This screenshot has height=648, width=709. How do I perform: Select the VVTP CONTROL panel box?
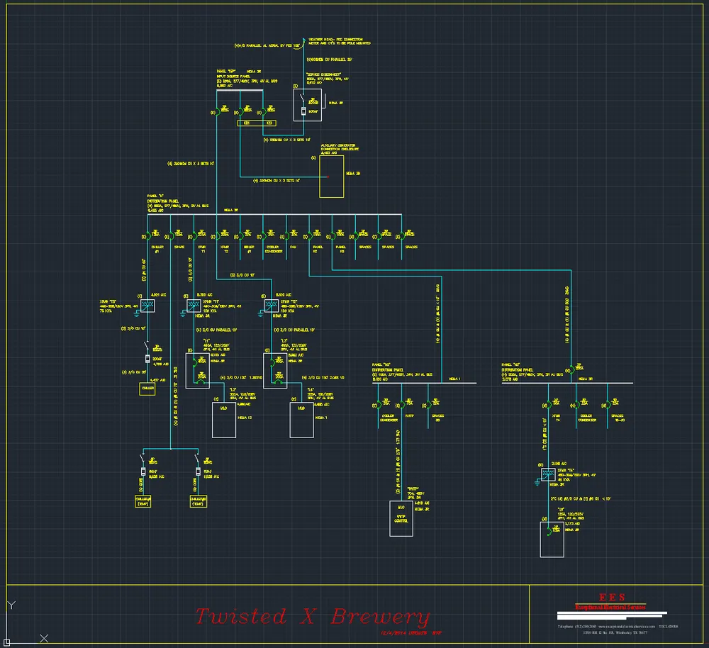click(401, 518)
